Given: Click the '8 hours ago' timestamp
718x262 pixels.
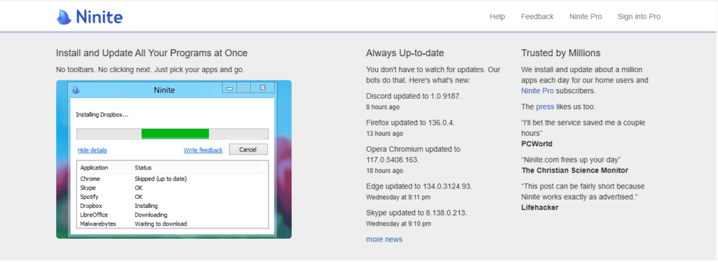Looking at the screenshot, I should 383,107.
